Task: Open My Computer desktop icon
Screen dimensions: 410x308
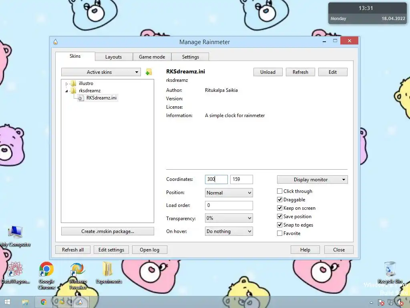Action: pyautogui.click(x=16, y=237)
